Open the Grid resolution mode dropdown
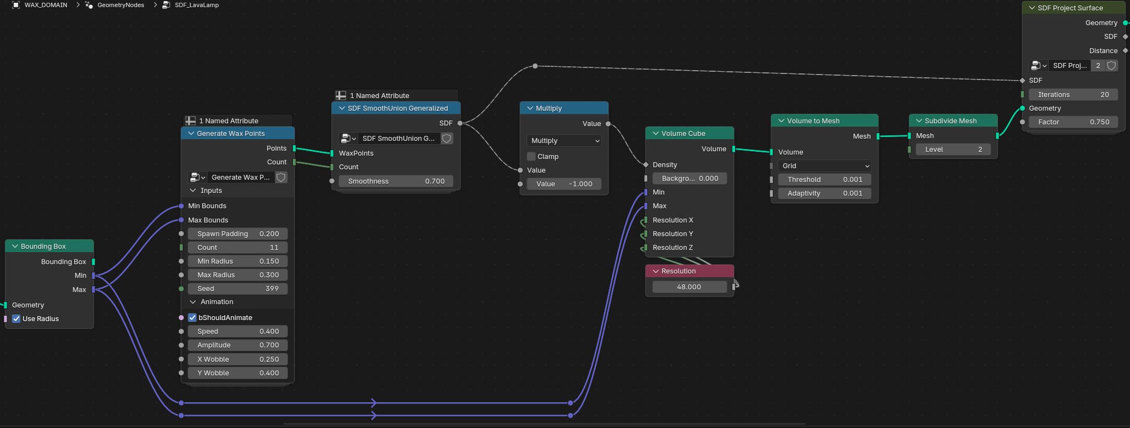The height and width of the screenshot is (428, 1130). pos(824,166)
